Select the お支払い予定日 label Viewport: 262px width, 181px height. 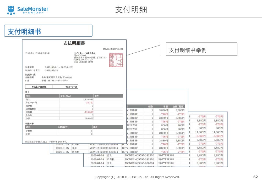32,70
